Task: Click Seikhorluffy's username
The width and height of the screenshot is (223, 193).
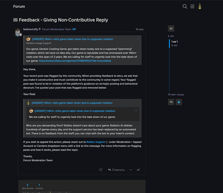Action: pos(31,29)
